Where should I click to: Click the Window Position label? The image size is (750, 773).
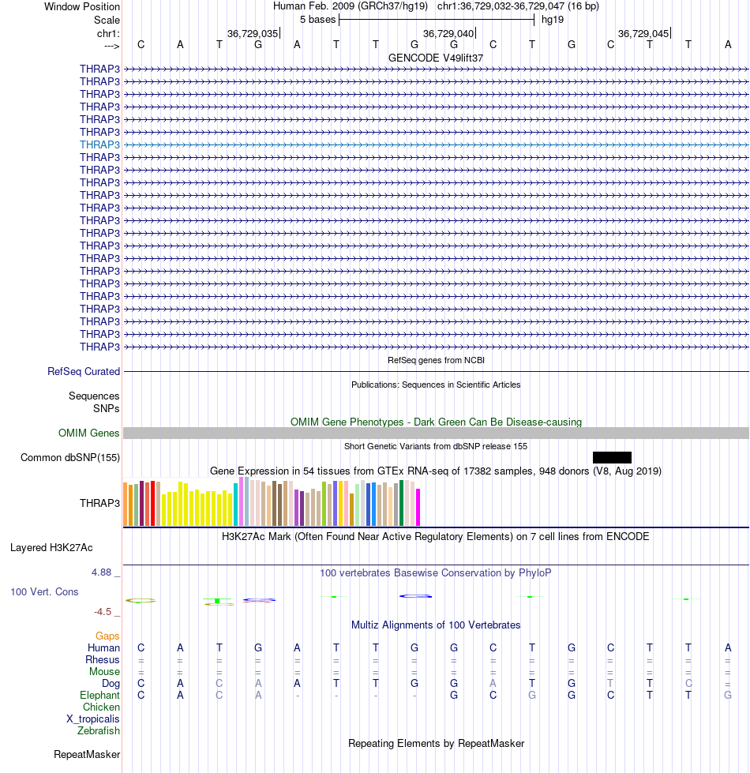tap(82, 7)
